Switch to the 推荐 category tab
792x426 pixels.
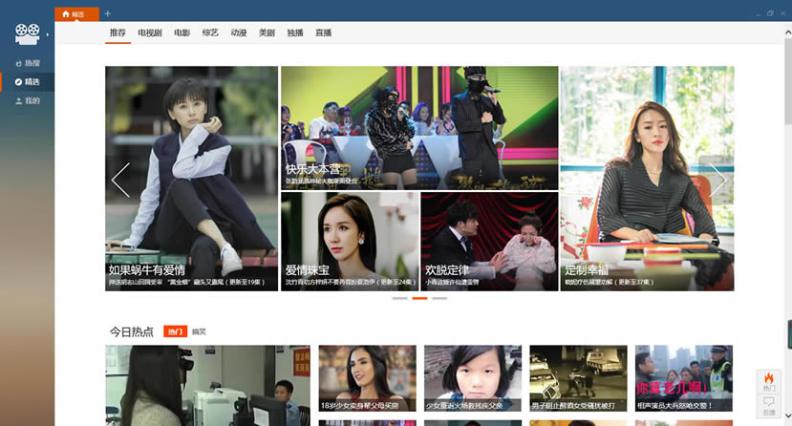[118, 32]
